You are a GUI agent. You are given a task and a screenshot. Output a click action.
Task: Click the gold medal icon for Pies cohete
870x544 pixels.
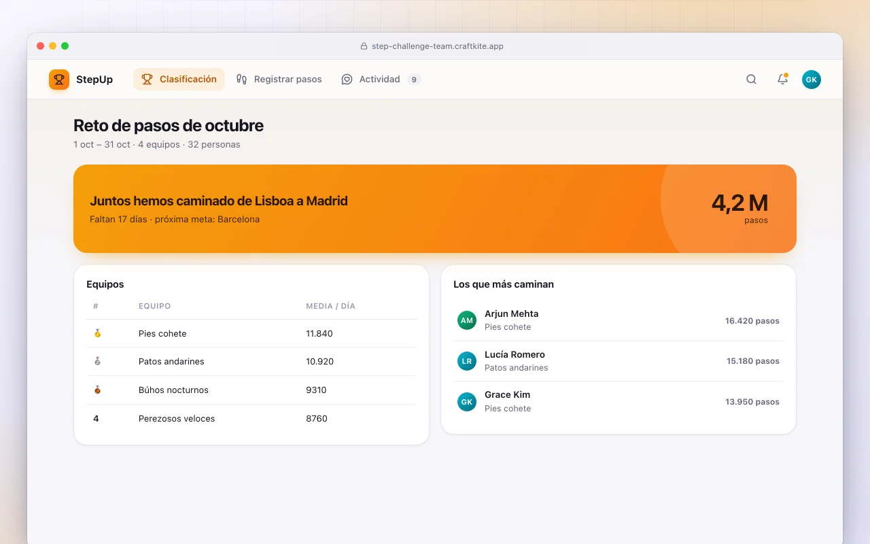tap(97, 333)
